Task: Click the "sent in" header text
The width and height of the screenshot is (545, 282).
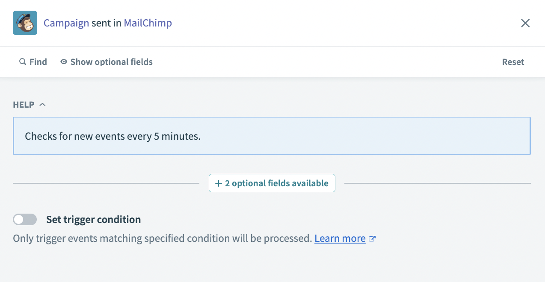Action: pyautogui.click(x=107, y=23)
